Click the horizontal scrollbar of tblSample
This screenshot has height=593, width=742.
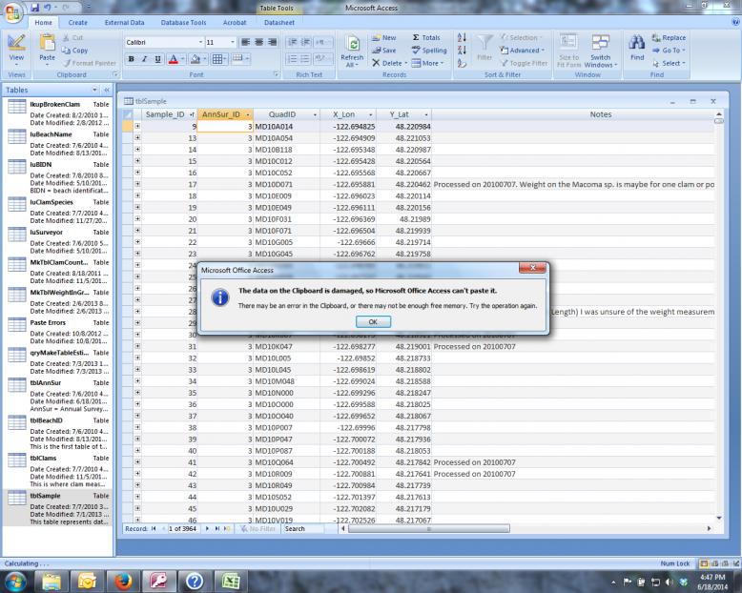tap(429, 529)
